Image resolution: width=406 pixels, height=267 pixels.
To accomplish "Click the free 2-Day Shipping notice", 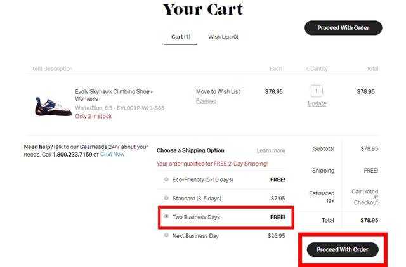I will pos(212,164).
